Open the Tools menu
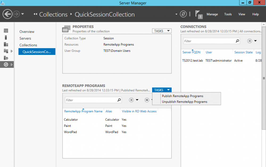Image resolution: width=266 pixels, height=167 pixels. (228, 14)
